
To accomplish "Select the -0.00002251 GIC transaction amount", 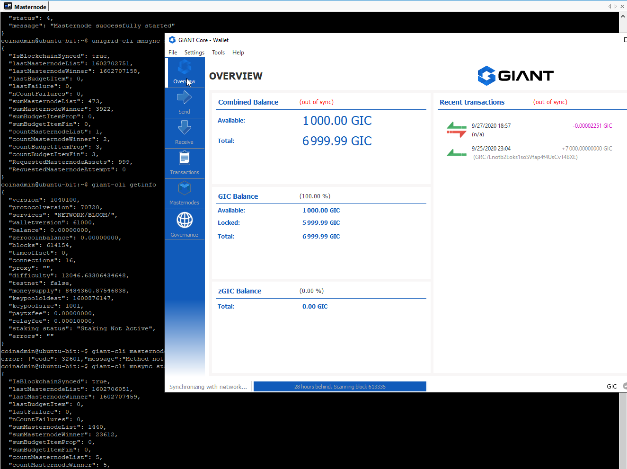I will (x=592, y=126).
